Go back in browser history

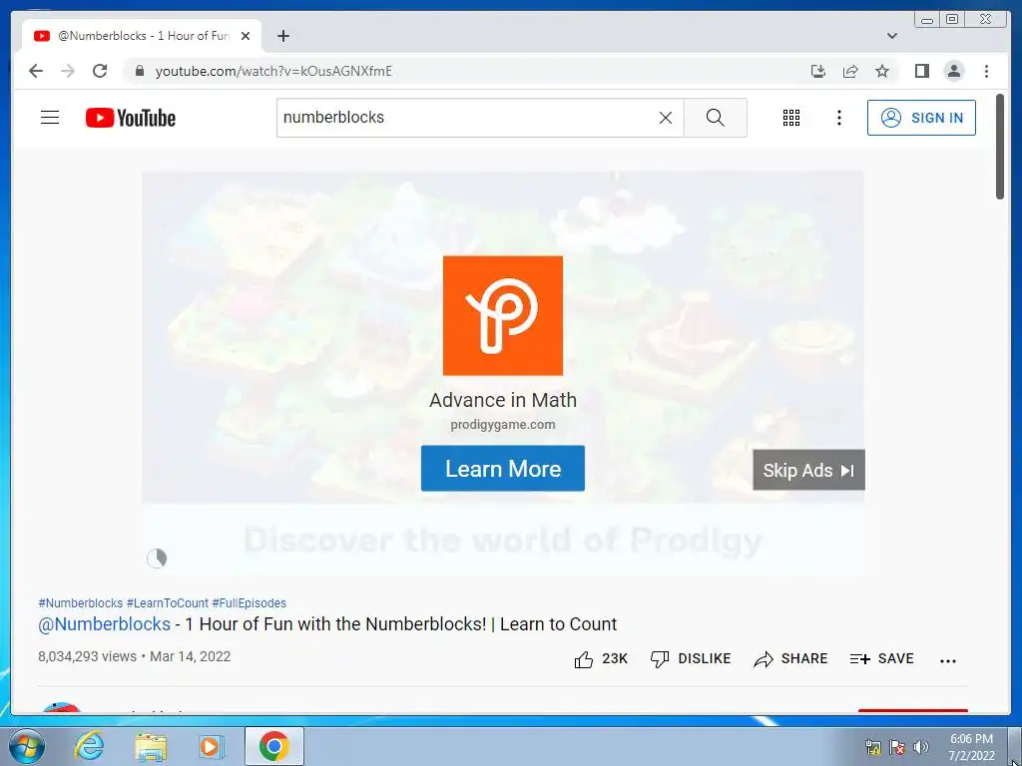(x=36, y=71)
